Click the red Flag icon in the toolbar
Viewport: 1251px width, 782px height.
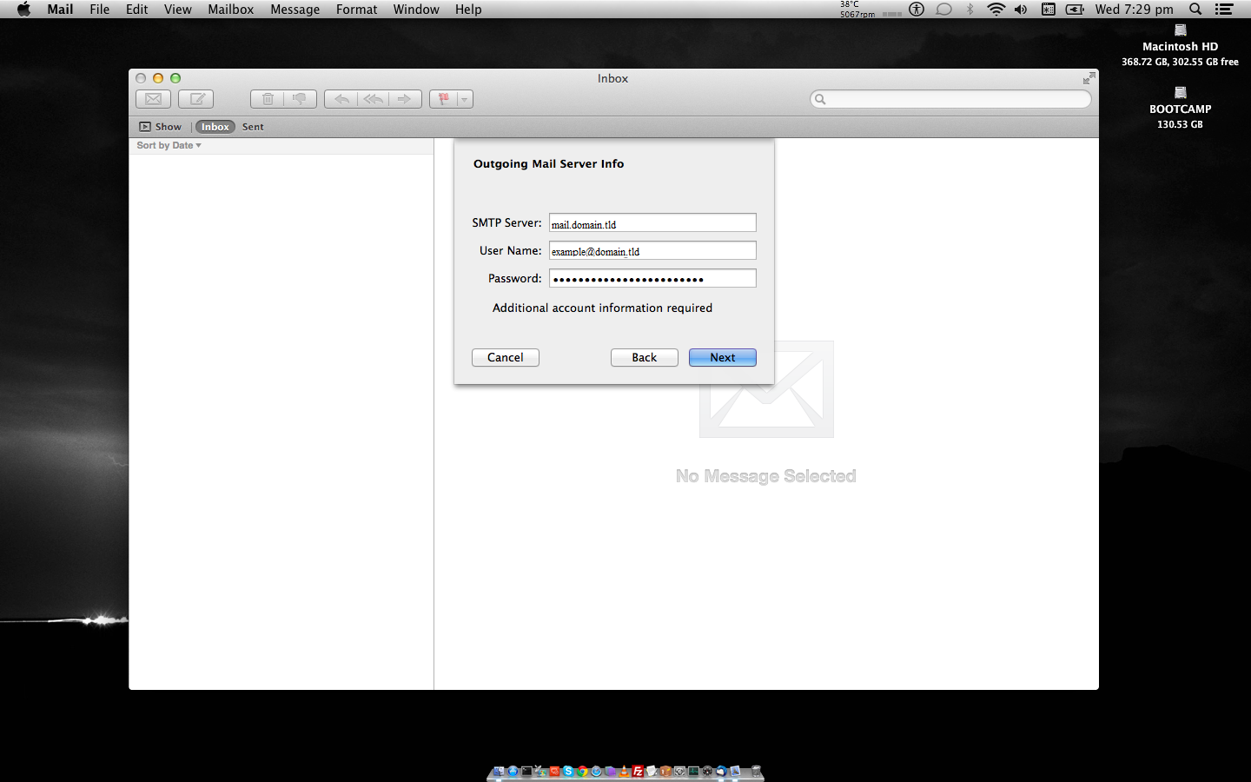pyautogui.click(x=444, y=98)
